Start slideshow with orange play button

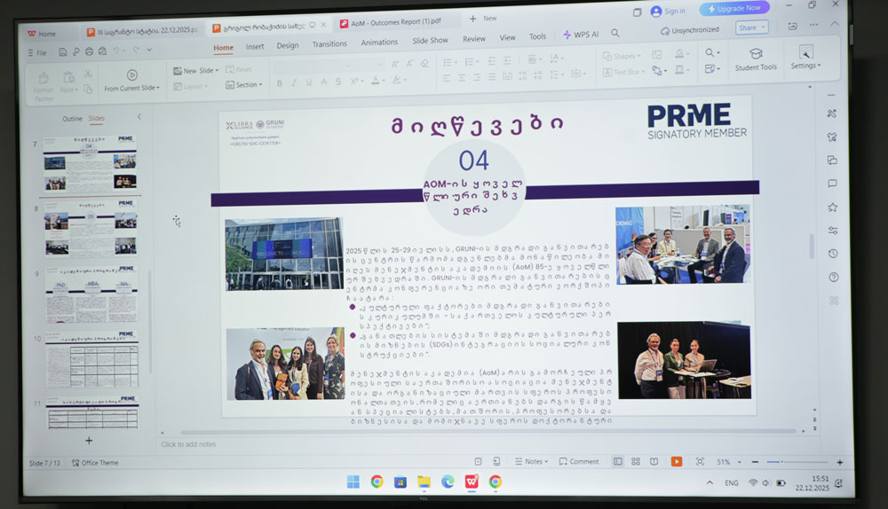click(x=676, y=461)
